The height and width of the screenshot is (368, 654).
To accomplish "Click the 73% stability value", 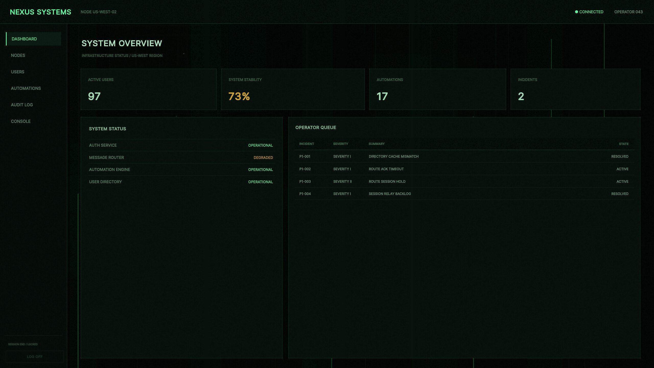I will 239,96.
